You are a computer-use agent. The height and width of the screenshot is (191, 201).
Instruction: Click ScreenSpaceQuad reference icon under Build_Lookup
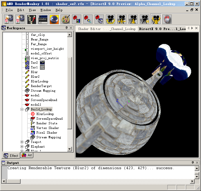[33, 119]
